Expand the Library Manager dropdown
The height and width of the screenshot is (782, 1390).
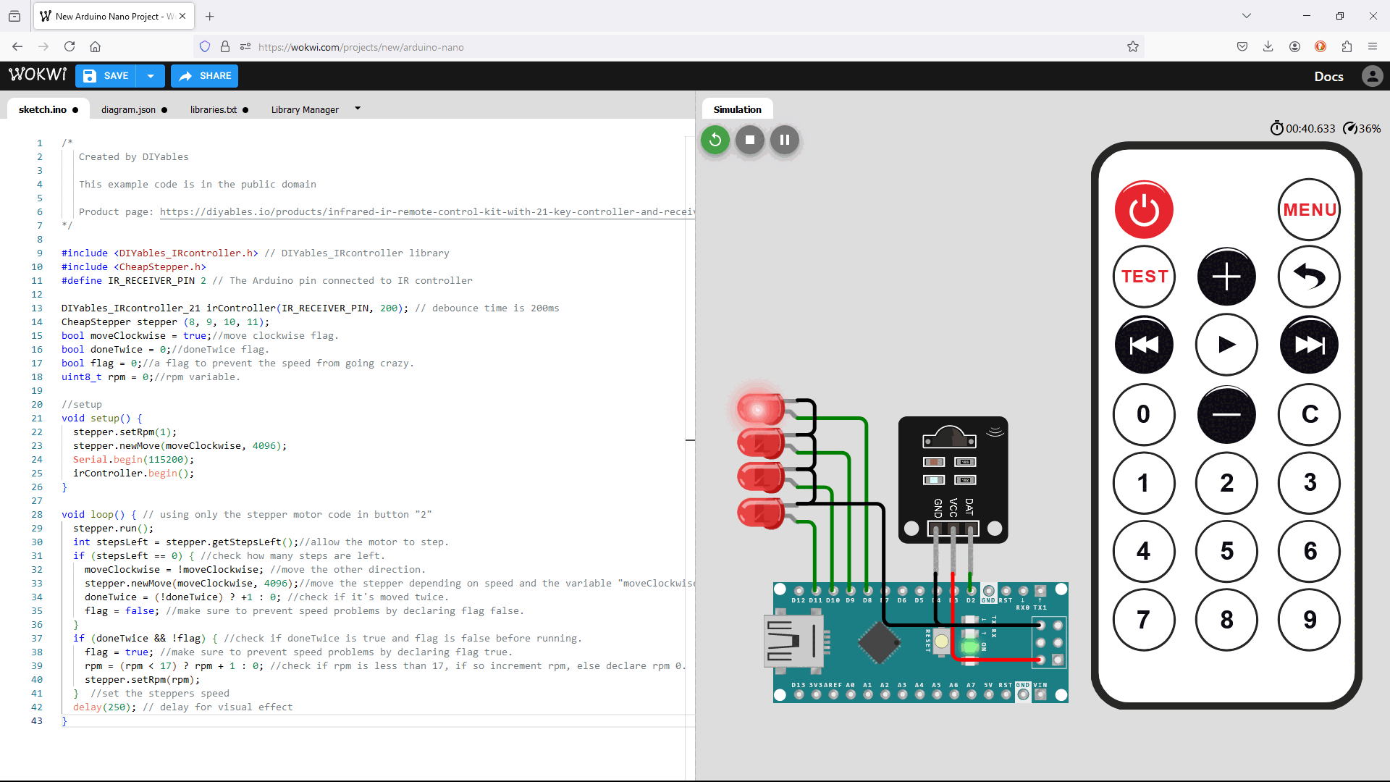(357, 109)
